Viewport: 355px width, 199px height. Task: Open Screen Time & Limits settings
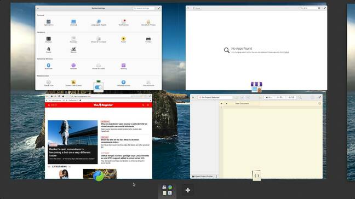73,83
